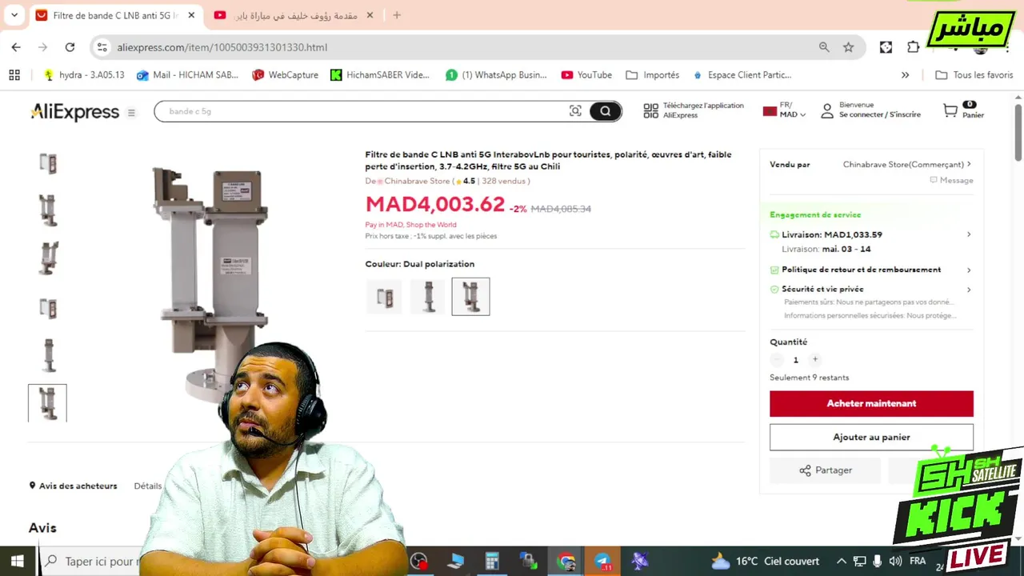Open the AliExpress categories hamburger menu

tap(131, 113)
